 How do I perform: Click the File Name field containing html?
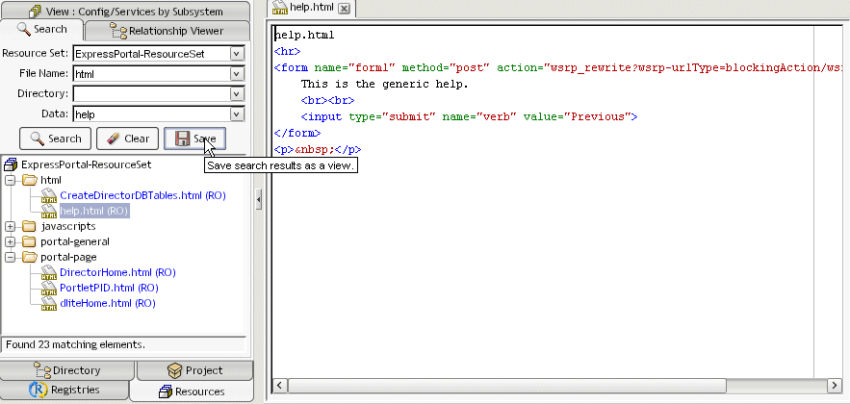point(151,74)
